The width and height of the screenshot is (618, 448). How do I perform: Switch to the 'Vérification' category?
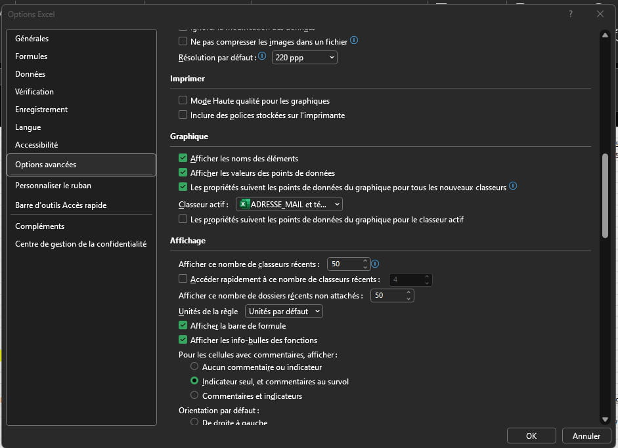coord(81,92)
